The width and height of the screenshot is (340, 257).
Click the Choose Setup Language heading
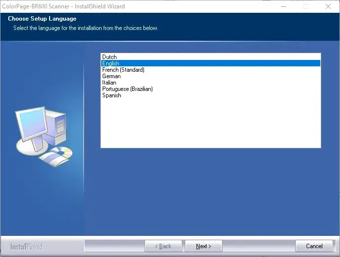pyautogui.click(x=42, y=19)
